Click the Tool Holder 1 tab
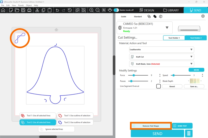208x138 pixels. (x=174, y=38)
